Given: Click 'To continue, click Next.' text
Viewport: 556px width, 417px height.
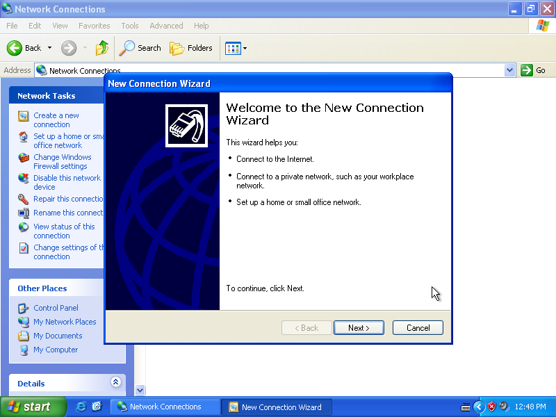Looking at the screenshot, I should pyautogui.click(x=265, y=288).
